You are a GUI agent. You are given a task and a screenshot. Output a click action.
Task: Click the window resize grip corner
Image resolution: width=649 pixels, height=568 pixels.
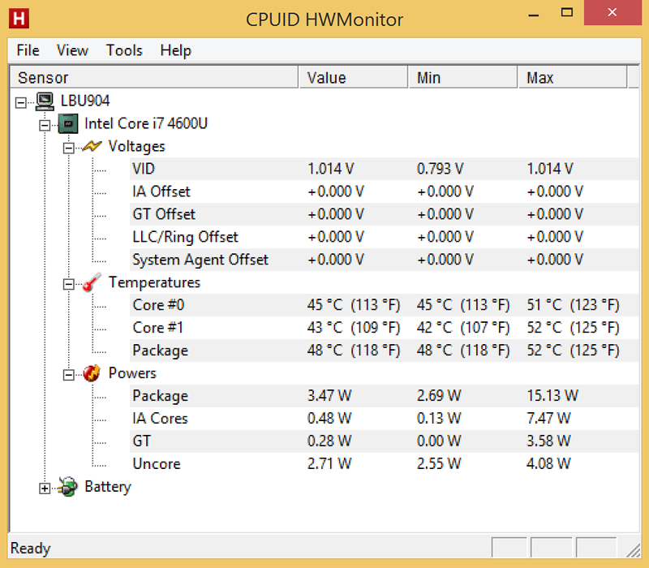633,551
